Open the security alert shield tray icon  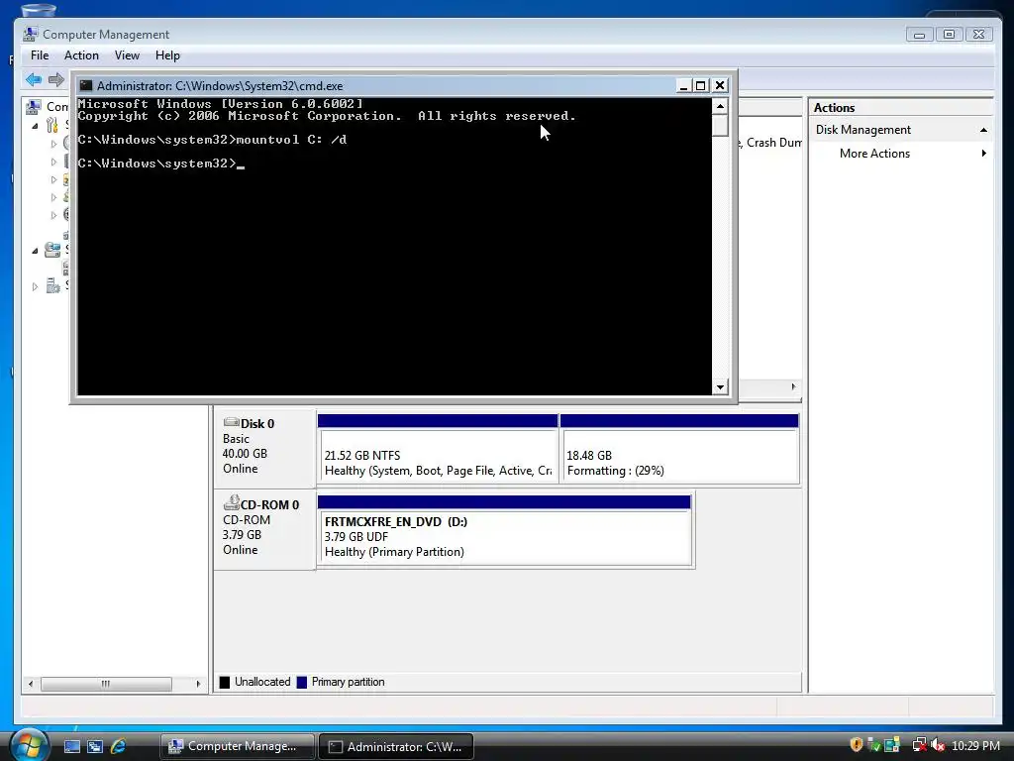(857, 745)
